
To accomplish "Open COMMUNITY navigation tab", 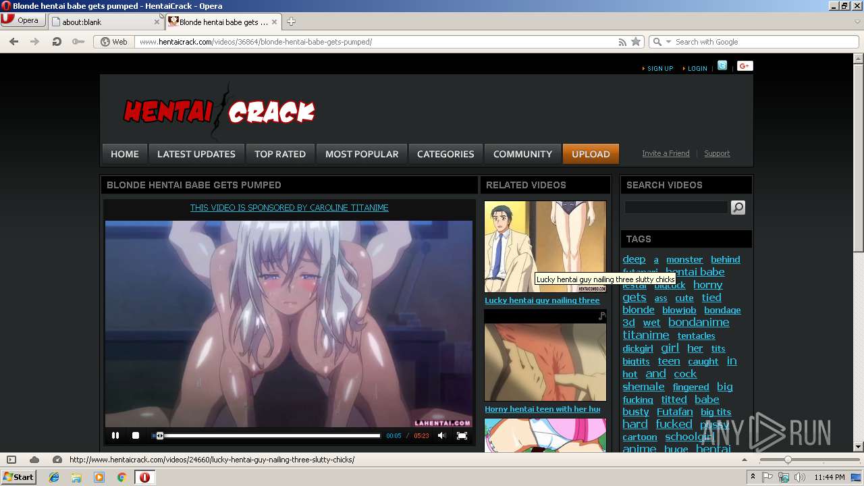I will (522, 154).
